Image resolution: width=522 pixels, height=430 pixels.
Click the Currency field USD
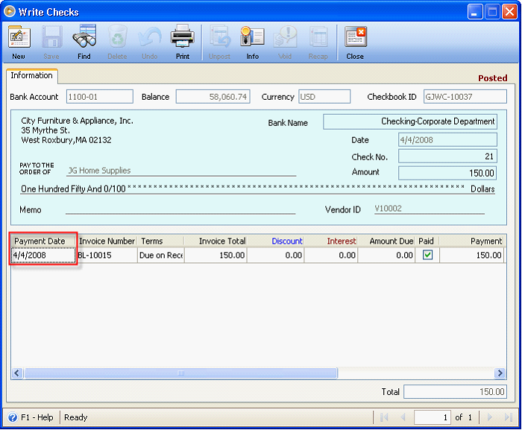point(324,97)
